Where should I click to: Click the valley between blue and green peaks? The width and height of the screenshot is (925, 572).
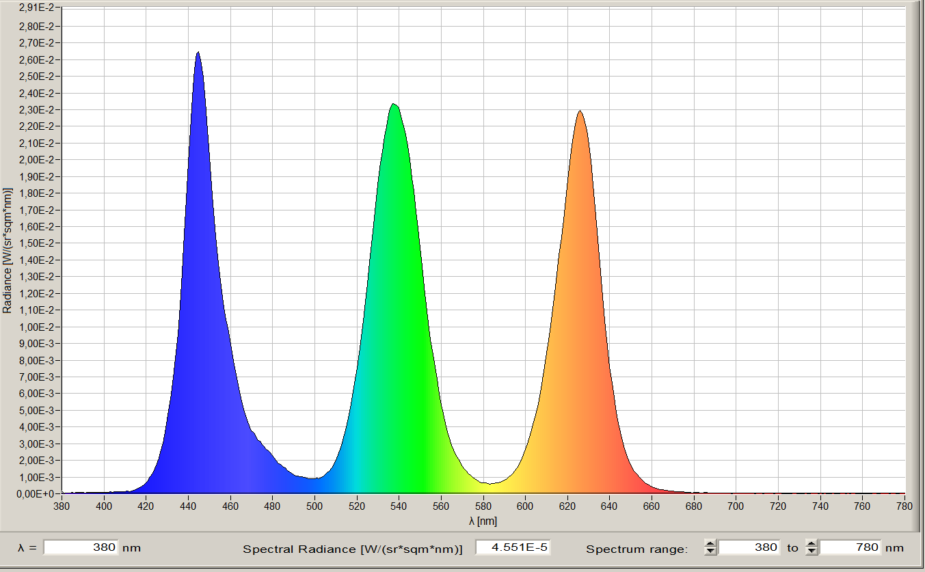click(312, 478)
